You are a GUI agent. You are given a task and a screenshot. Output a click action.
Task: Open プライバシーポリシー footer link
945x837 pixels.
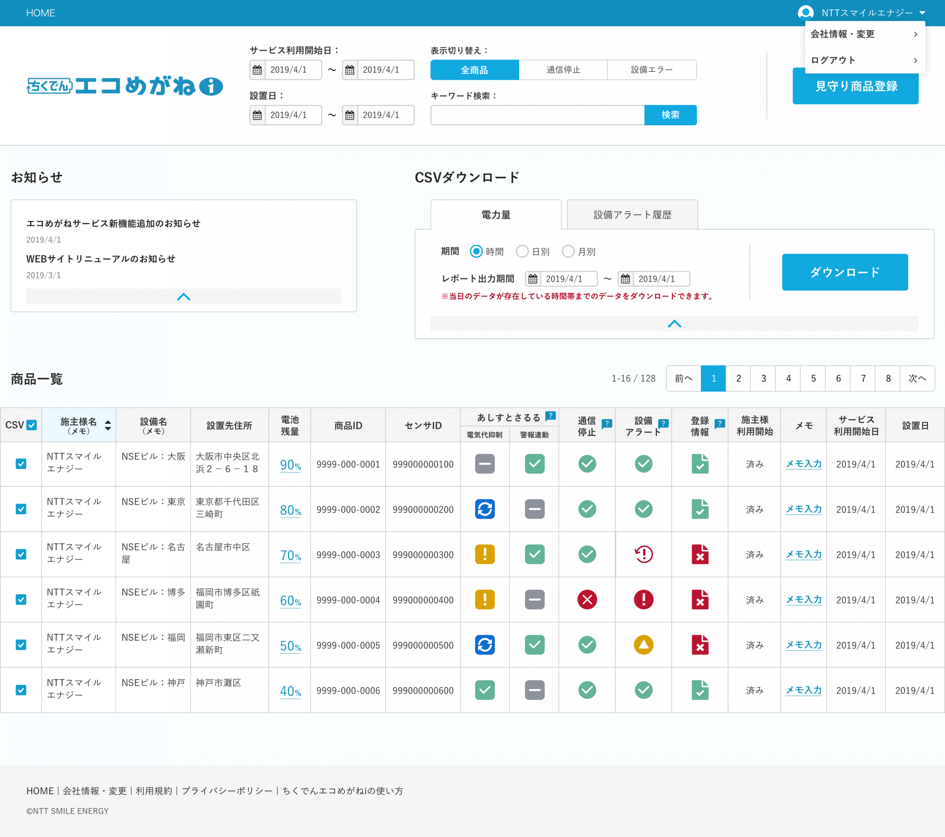[227, 791]
